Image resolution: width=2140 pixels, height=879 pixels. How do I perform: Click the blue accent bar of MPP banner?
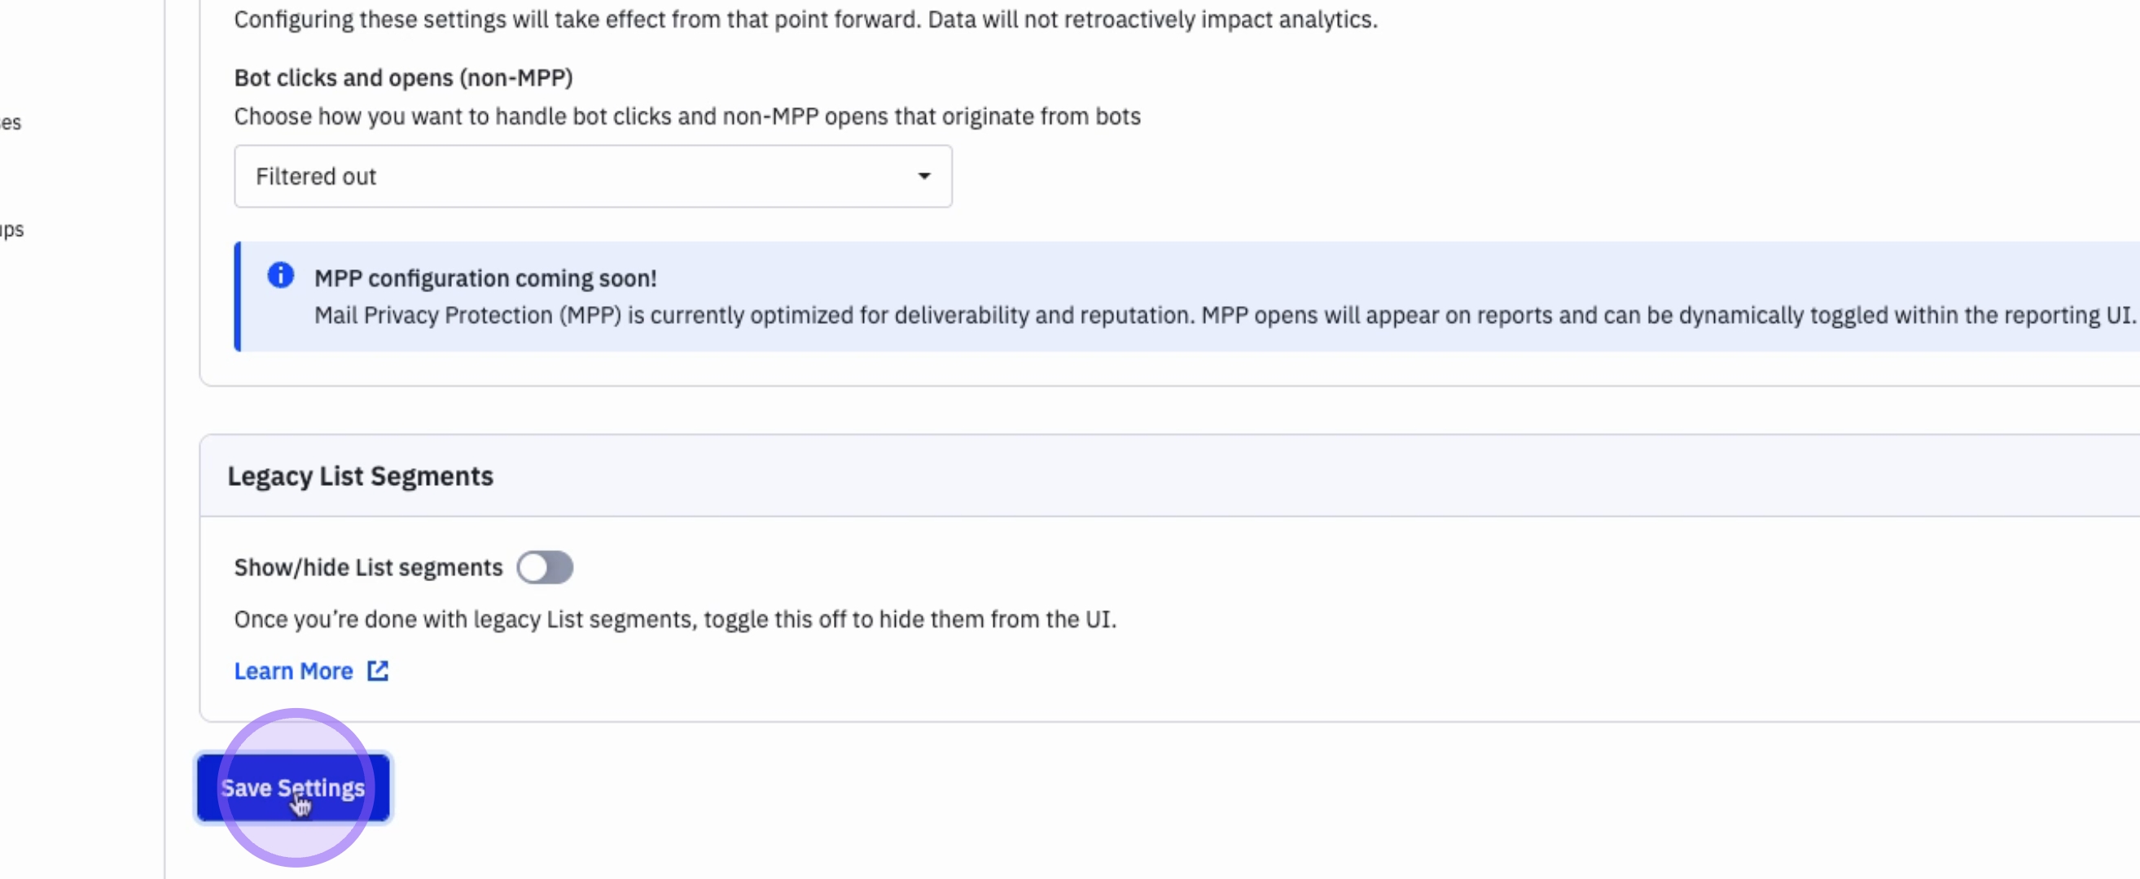[238, 296]
